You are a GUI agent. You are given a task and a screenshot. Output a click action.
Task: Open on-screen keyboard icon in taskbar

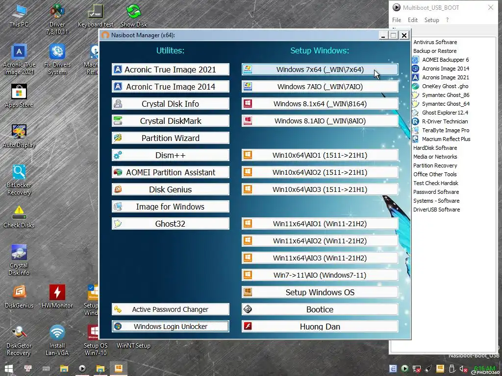tap(46, 369)
